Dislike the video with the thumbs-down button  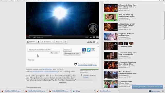tap(38, 42)
